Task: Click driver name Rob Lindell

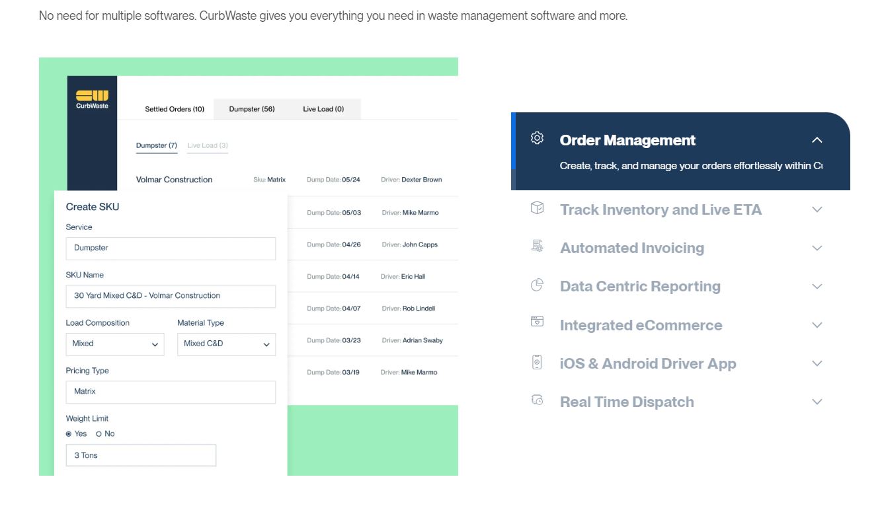Action: (x=419, y=309)
